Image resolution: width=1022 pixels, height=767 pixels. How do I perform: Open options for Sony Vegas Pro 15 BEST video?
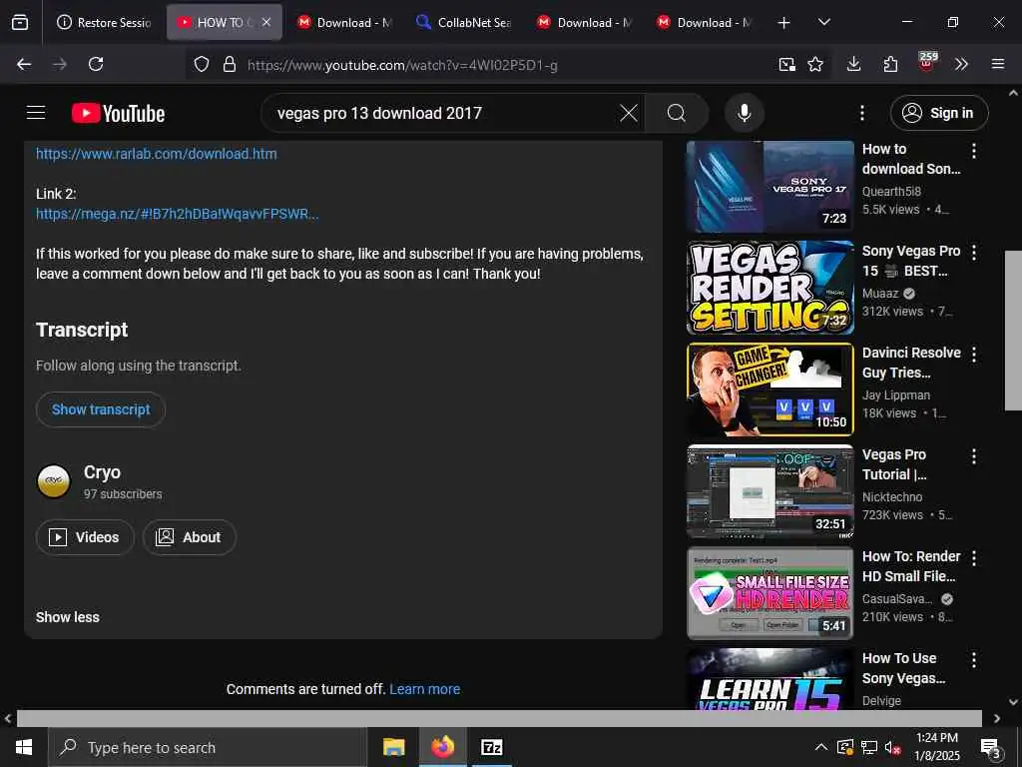pos(974,253)
